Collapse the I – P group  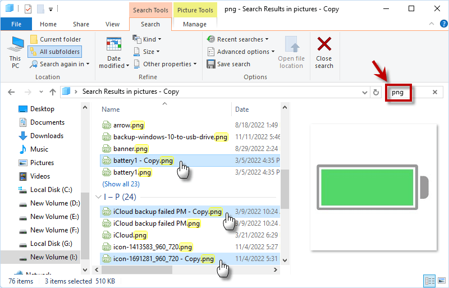(99, 197)
